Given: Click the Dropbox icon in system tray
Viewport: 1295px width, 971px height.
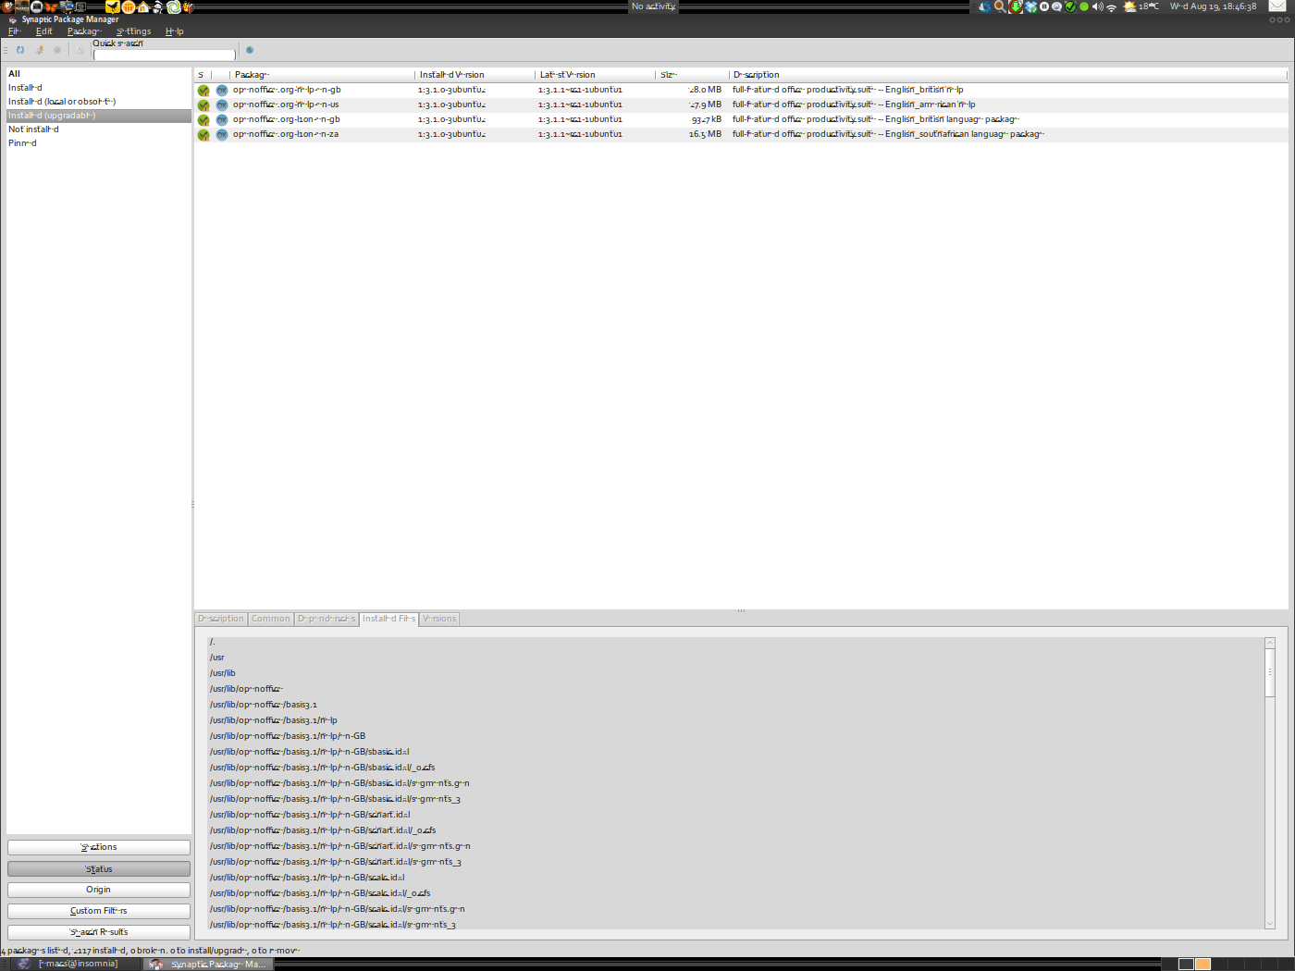Looking at the screenshot, I should (x=1030, y=6).
